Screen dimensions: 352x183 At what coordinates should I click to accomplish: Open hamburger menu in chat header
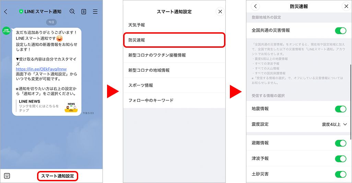95,12
